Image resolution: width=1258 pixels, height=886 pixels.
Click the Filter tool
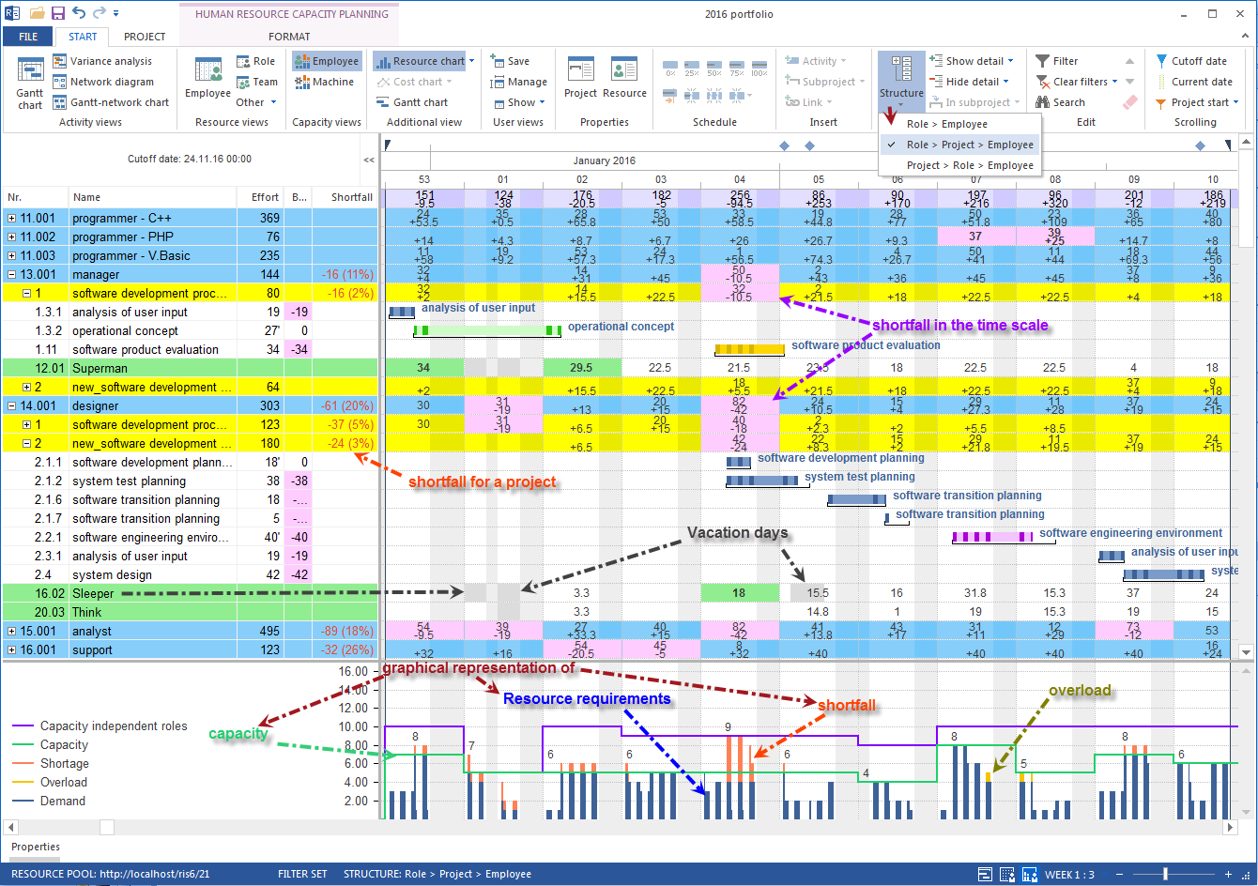pyautogui.click(x=1057, y=61)
